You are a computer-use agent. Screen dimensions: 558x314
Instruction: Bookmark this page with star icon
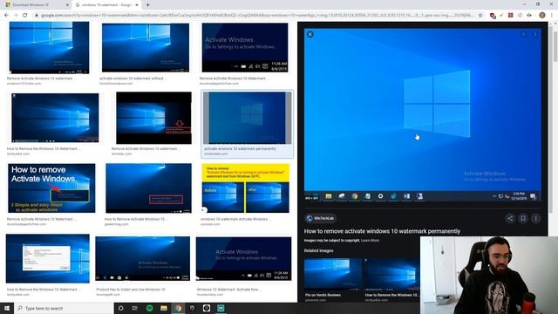[480, 16]
